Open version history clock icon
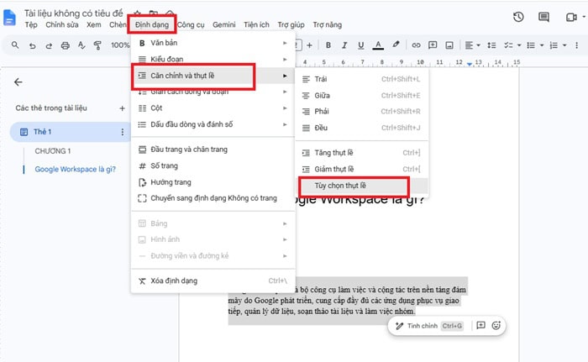 pyautogui.click(x=518, y=17)
